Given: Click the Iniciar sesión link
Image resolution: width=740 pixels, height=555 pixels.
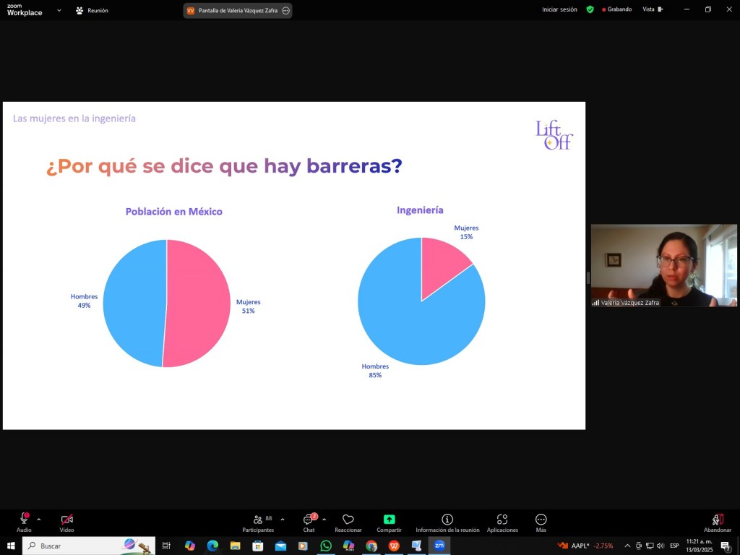Looking at the screenshot, I should point(559,9).
